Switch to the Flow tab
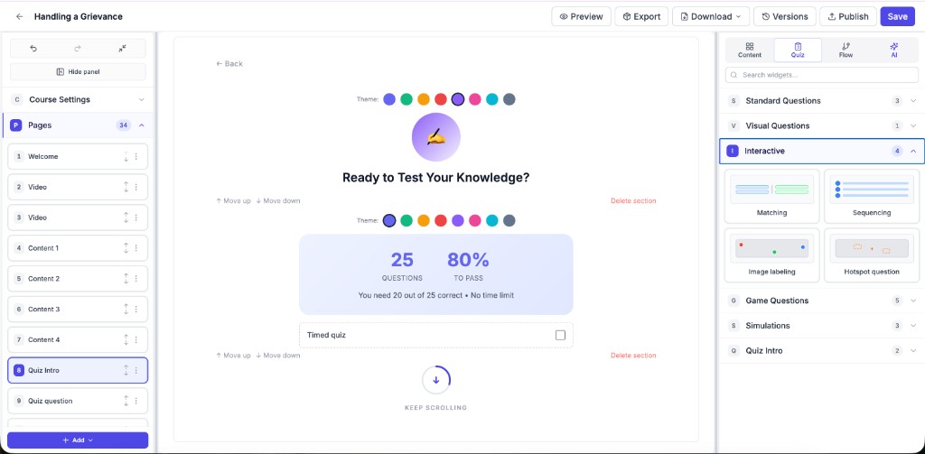 [x=846, y=51]
